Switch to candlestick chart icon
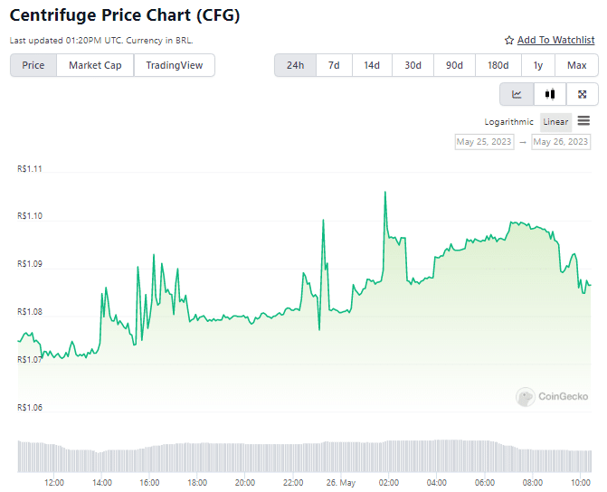The image size is (607, 492). pyautogui.click(x=550, y=94)
